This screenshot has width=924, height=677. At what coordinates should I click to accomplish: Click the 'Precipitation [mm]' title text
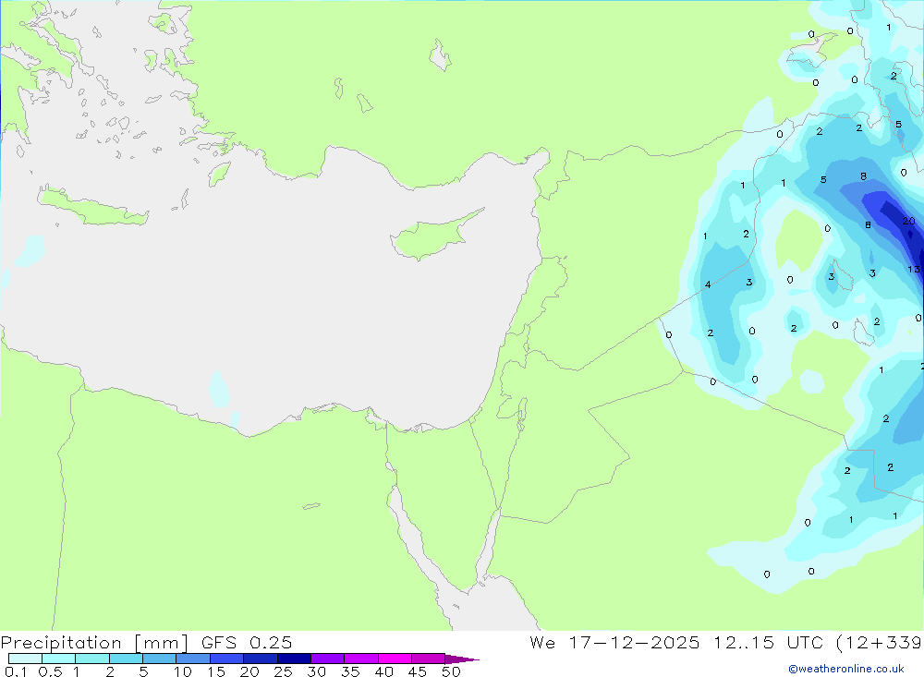point(94,642)
